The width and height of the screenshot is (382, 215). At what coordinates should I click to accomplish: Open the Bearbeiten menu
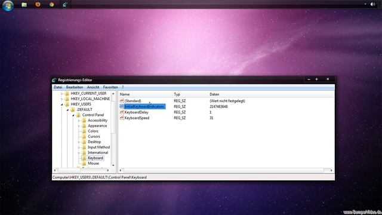pyautogui.click(x=75, y=87)
